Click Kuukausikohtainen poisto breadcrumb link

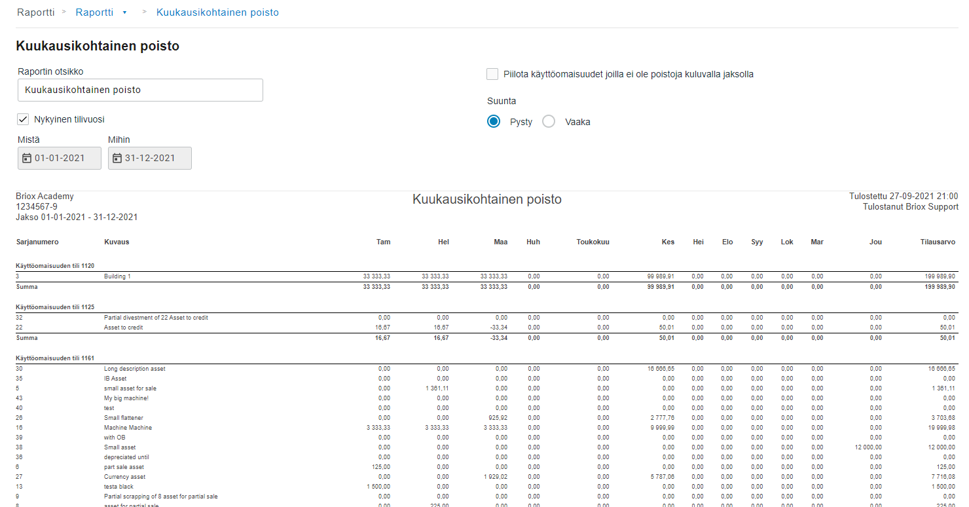coord(217,12)
